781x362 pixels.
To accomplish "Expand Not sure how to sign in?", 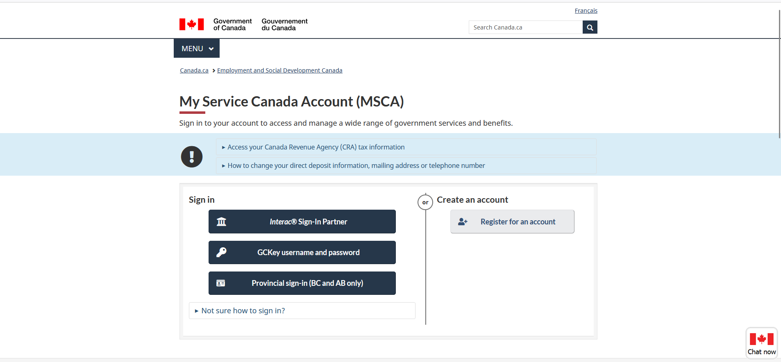I will (x=302, y=310).
